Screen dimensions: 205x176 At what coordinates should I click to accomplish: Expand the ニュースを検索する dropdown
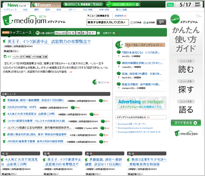coord(98,16)
